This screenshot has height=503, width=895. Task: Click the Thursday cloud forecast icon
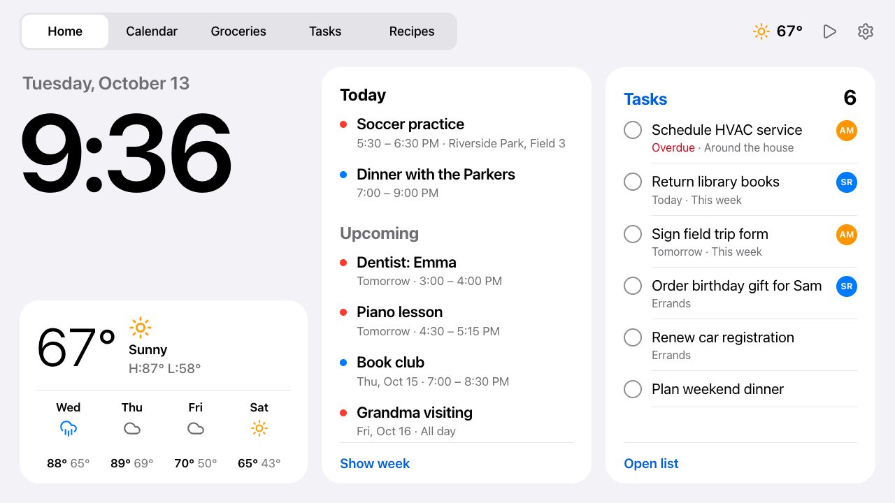[x=132, y=428]
